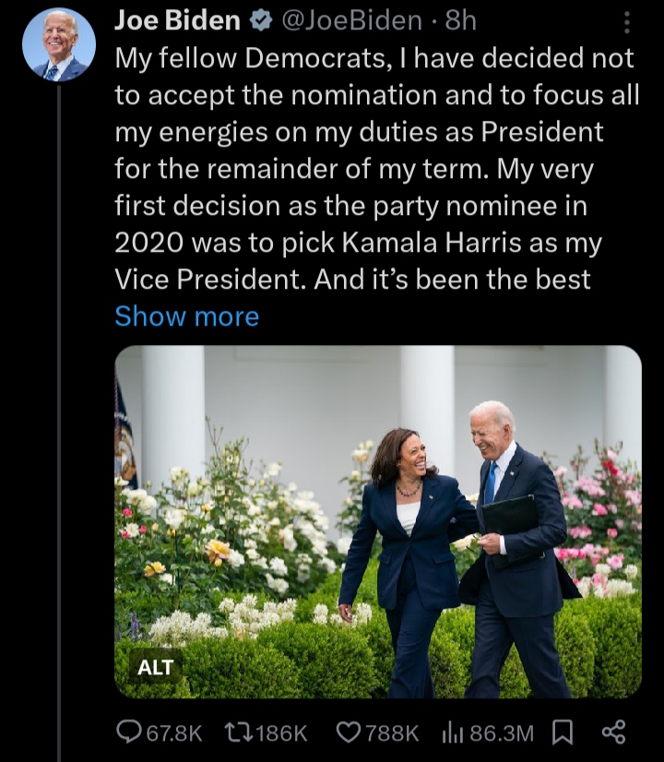Viewport: 664px width, 762px height.
Task: Click the blue verified badge
Action: coord(261,21)
